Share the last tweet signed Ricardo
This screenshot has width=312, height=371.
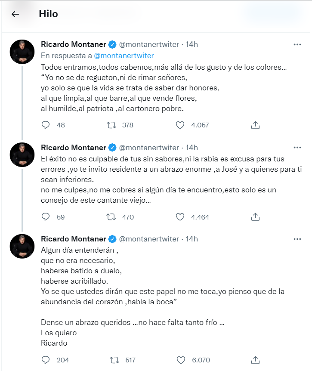255,360
